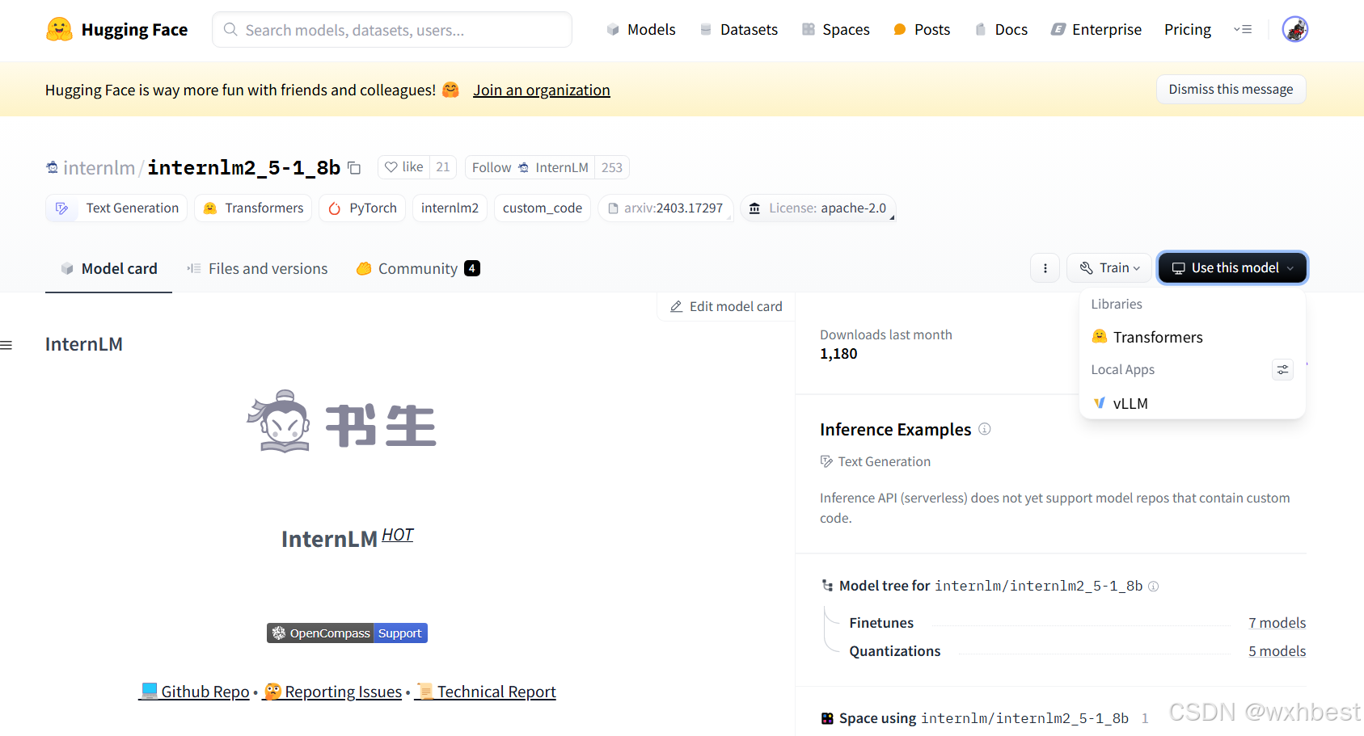
Task: Dismiss this message banner button
Action: point(1231,89)
